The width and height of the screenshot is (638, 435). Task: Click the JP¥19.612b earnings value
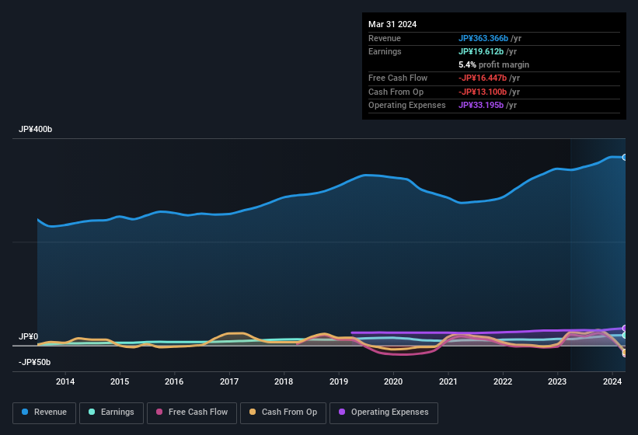[481, 51]
